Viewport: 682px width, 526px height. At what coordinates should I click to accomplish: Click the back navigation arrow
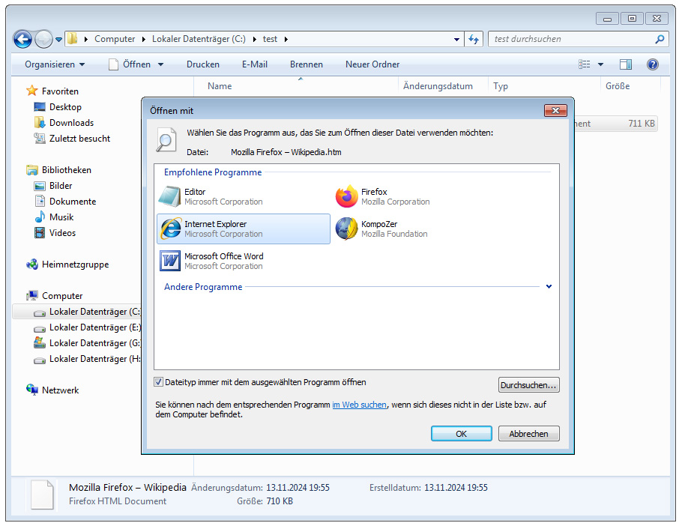[22, 39]
